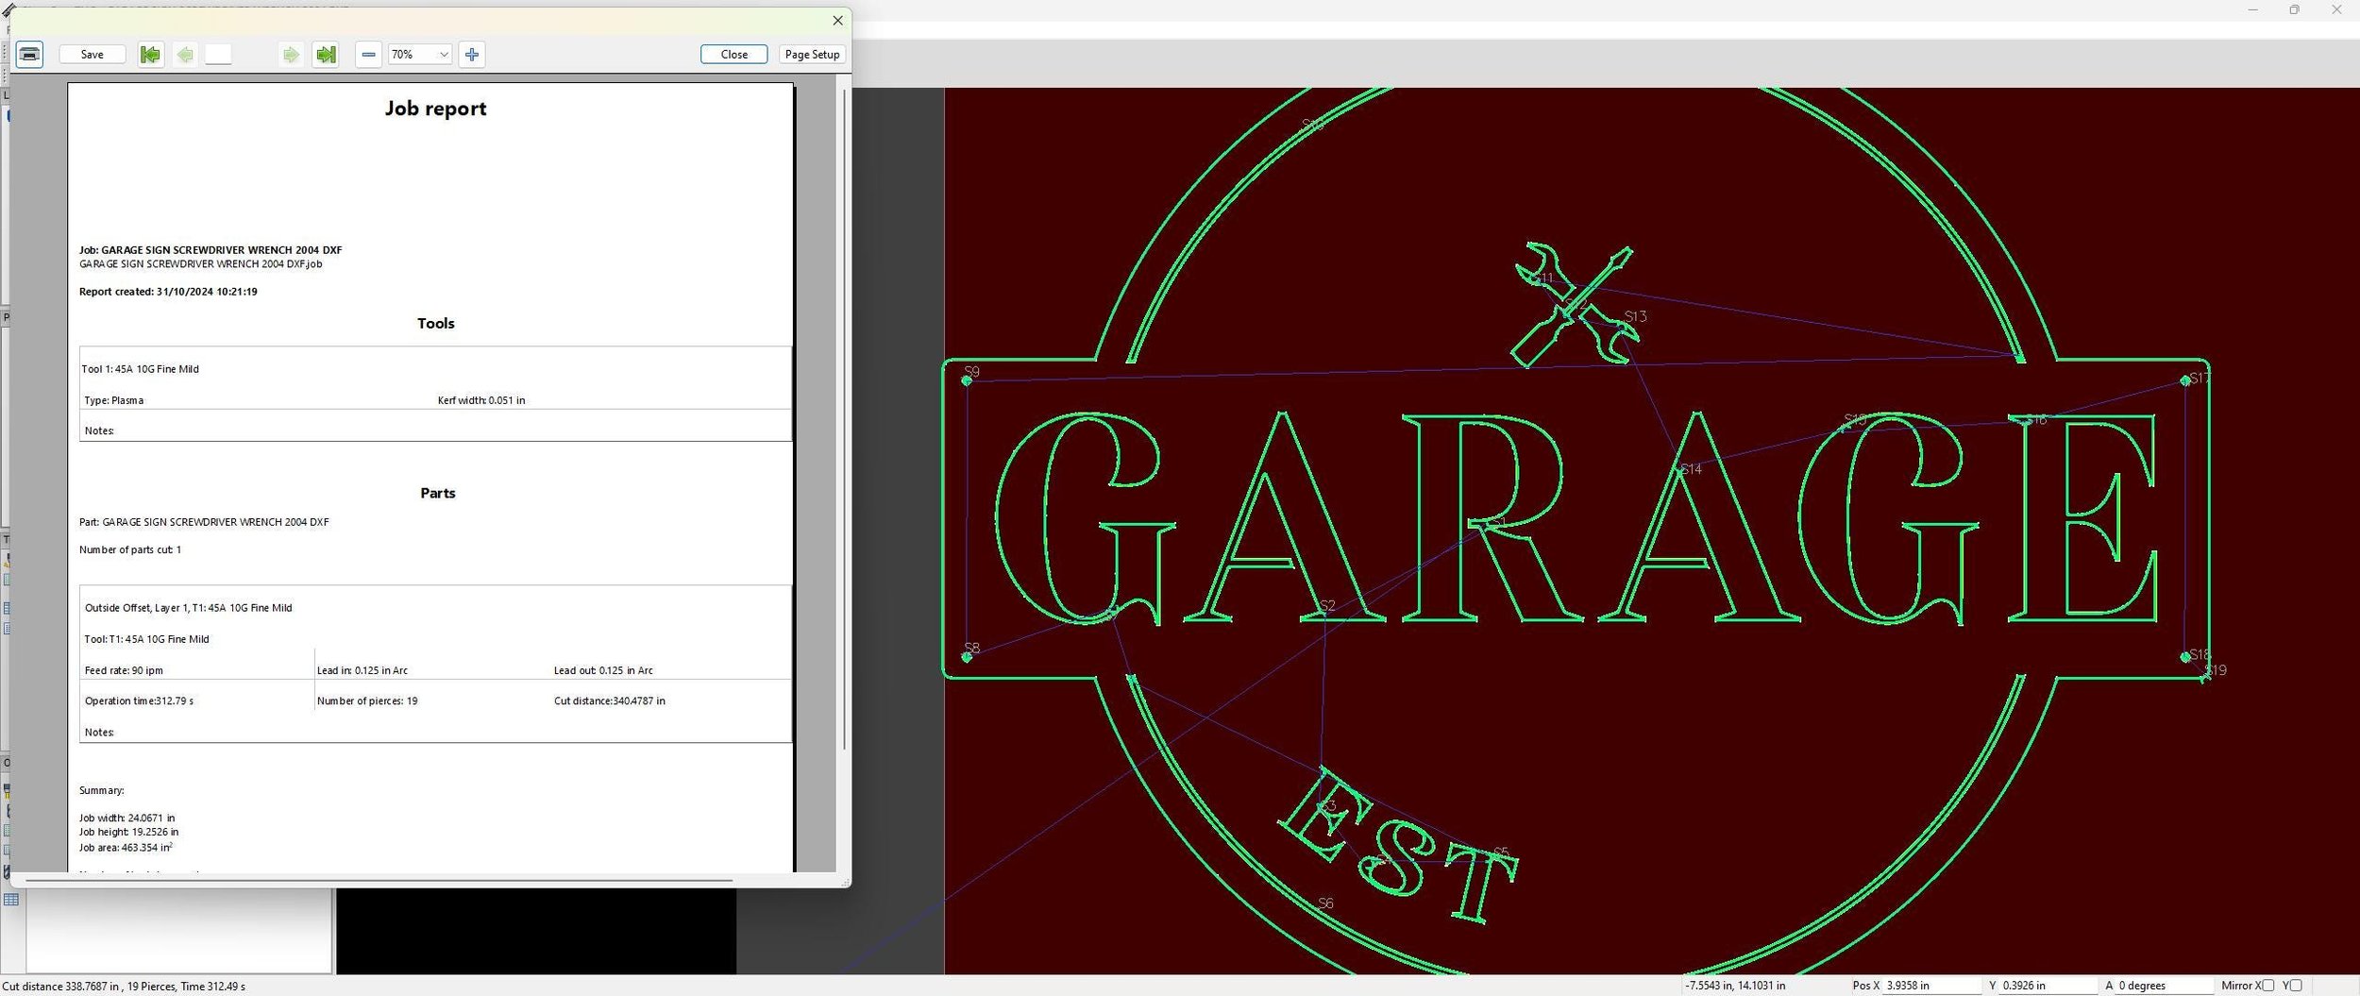Zoom out with the minus icon
This screenshot has height=996, width=2360.
point(369,55)
